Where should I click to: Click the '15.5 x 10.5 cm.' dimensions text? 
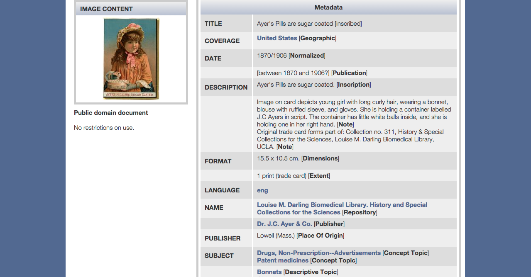pos(278,158)
